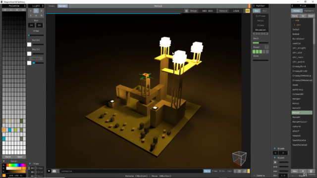Toggle the GD view checkbox
317x178 pixels.
coord(29,168)
